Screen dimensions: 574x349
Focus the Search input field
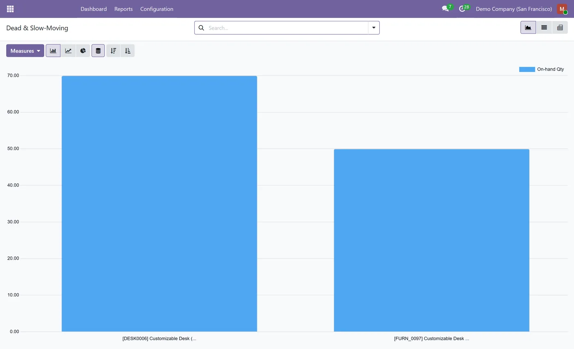tap(287, 28)
